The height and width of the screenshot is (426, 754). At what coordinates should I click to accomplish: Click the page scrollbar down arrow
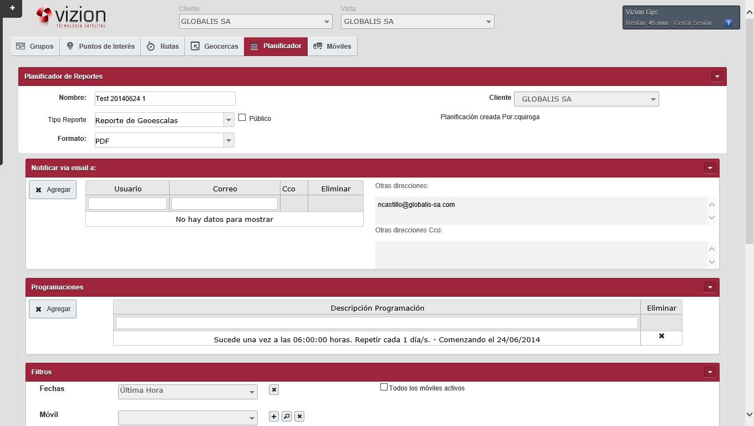750,413
